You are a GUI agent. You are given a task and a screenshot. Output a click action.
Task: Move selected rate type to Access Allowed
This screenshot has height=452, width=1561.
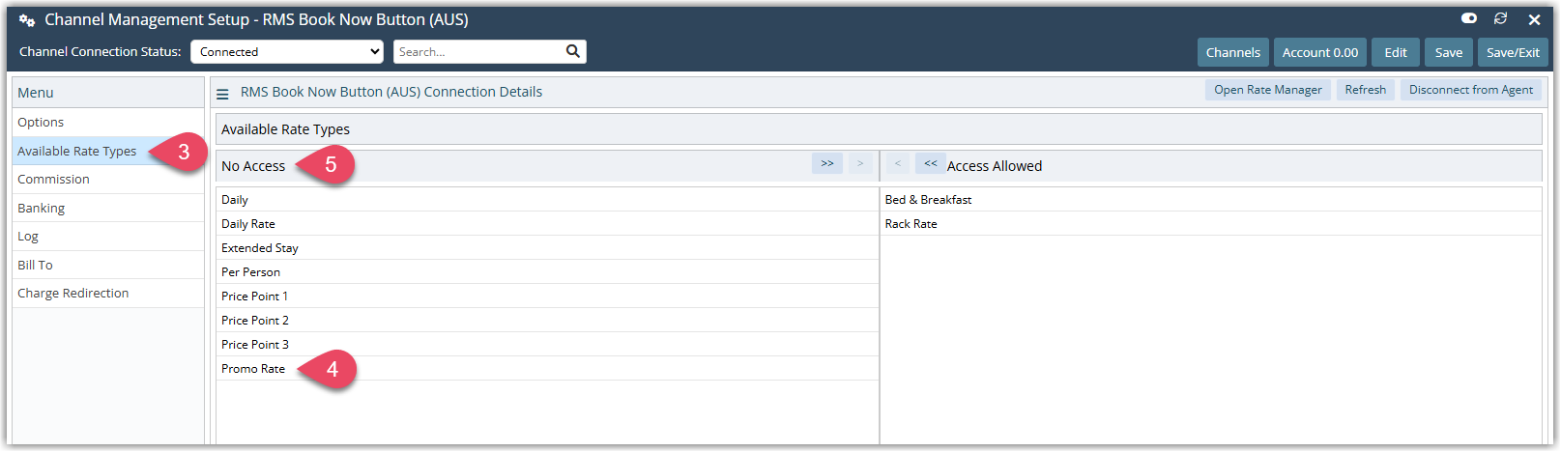860,163
